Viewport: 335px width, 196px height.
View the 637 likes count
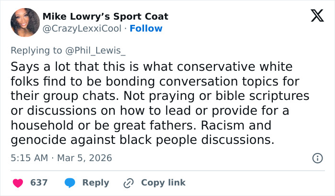pyautogui.click(x=39, y=183)
